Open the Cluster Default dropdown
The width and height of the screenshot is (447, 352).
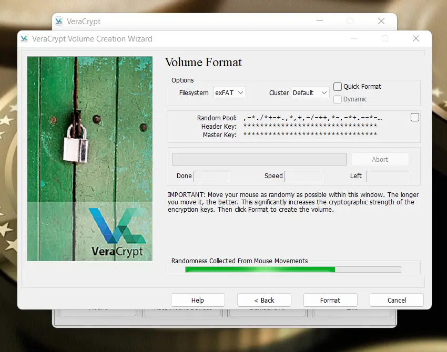310,93
